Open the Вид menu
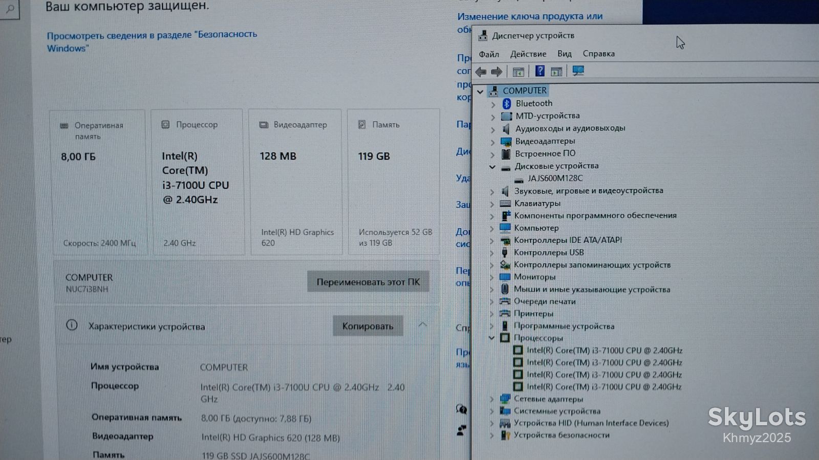The width and height of the screenshot is (819, 460). pyautogui.click(x=565, y=54)
